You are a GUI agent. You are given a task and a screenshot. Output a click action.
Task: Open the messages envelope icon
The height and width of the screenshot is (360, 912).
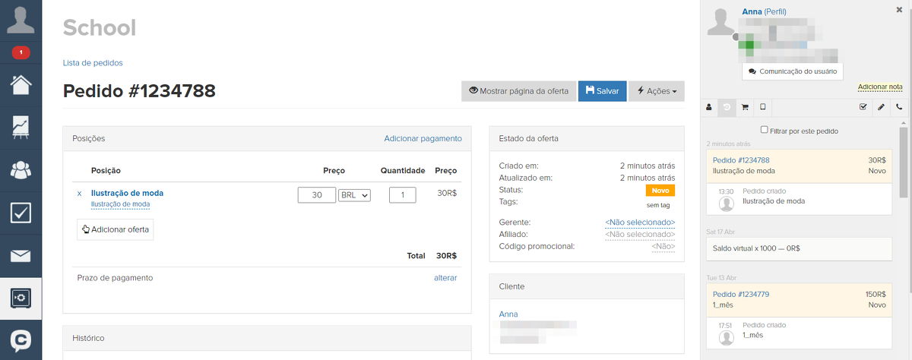[x=21, y=255]
